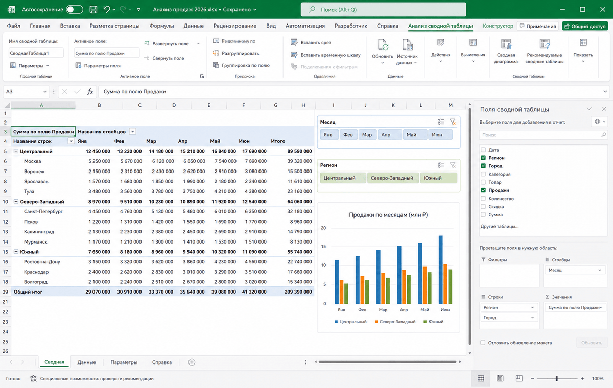
Task: Uncheck the Город field checkbox
Action: click(483, 166)
